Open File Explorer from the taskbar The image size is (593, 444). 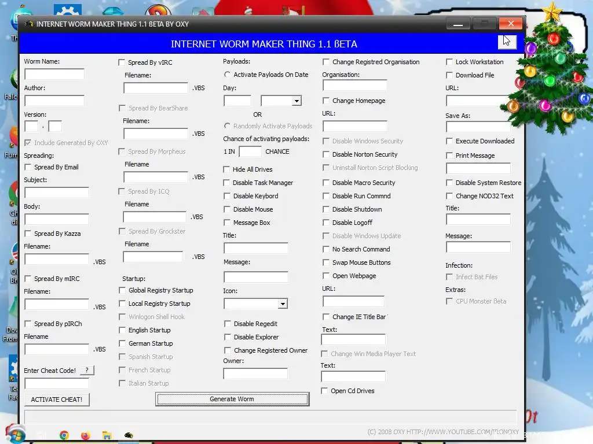[x=107, y=435]
